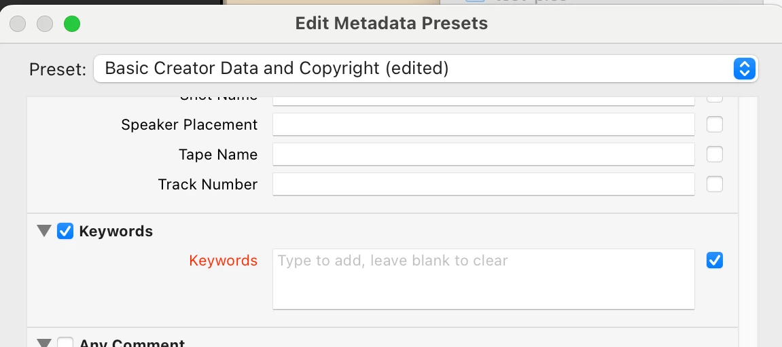Check the Any Comment section checkbox
Viewport: 782px width, 347px height.
point(65,343)
